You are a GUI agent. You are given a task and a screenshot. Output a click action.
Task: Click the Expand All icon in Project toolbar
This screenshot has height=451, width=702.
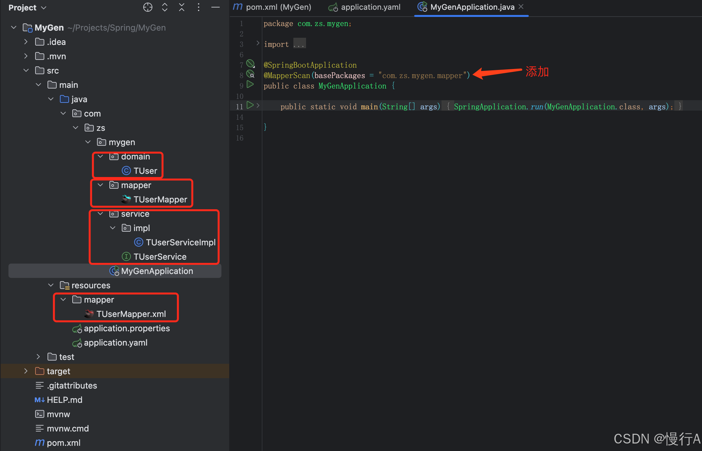click(165, 7)
